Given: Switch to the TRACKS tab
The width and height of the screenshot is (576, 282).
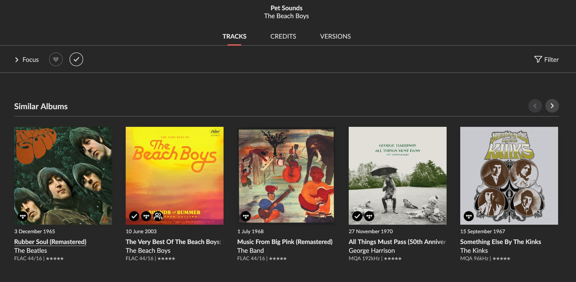Looking at the screenshot, I should 234,36.
